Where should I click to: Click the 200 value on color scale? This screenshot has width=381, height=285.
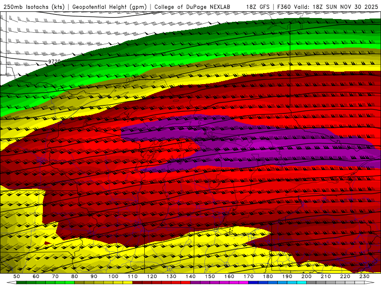pyautogui.click(x=306, y=276)
